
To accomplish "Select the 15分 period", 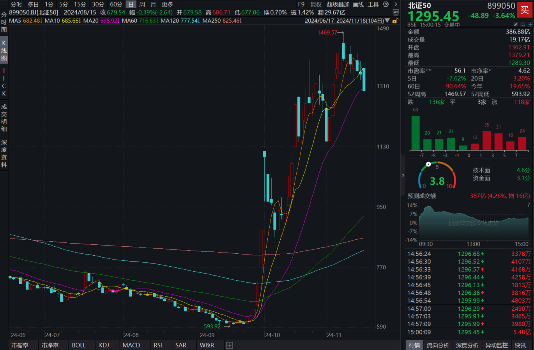I will [x=80, y=4].
